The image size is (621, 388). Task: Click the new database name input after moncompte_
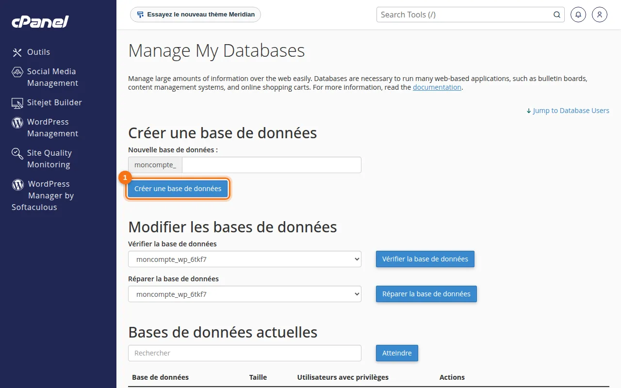coord(272,165)
